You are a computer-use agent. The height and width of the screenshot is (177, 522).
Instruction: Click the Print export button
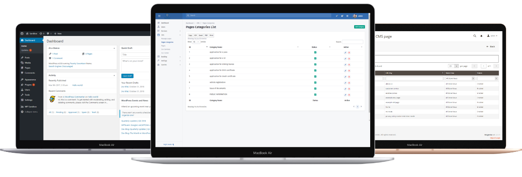211,35
